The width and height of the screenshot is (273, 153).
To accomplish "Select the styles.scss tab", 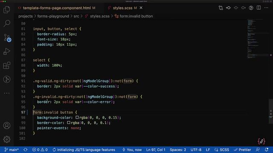I will 122,8.
